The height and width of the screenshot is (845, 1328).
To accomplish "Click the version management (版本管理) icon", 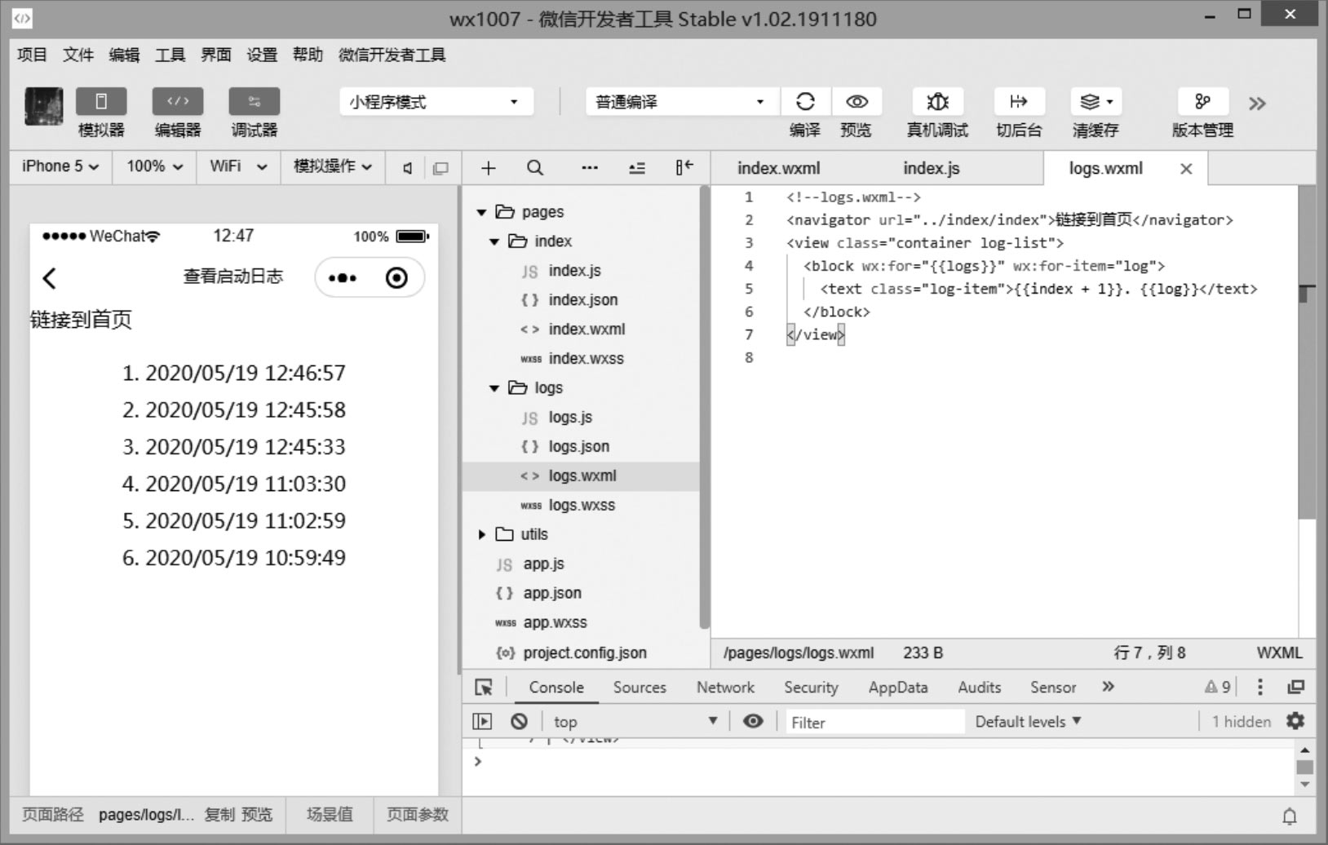I will 1202,102.
